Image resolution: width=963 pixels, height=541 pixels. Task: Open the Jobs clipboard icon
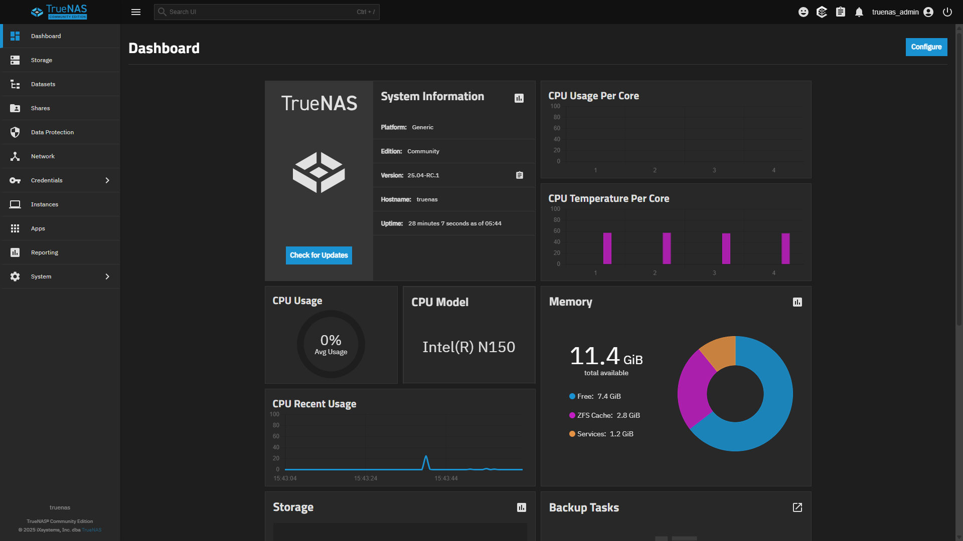[x=841, y=12]
